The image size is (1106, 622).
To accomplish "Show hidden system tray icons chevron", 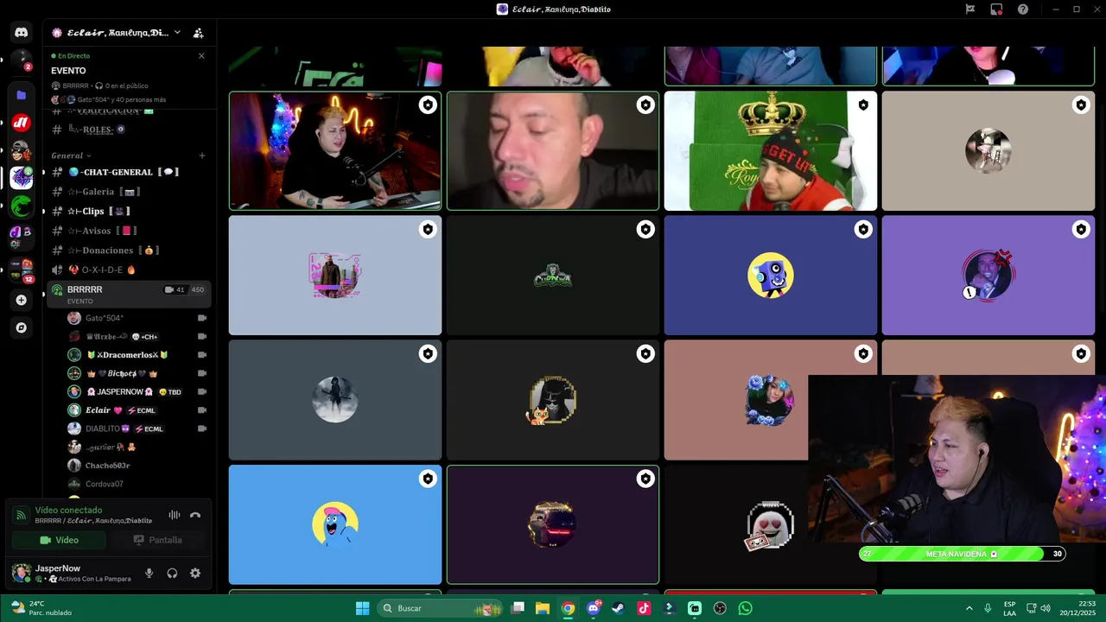I will point(969,608).
